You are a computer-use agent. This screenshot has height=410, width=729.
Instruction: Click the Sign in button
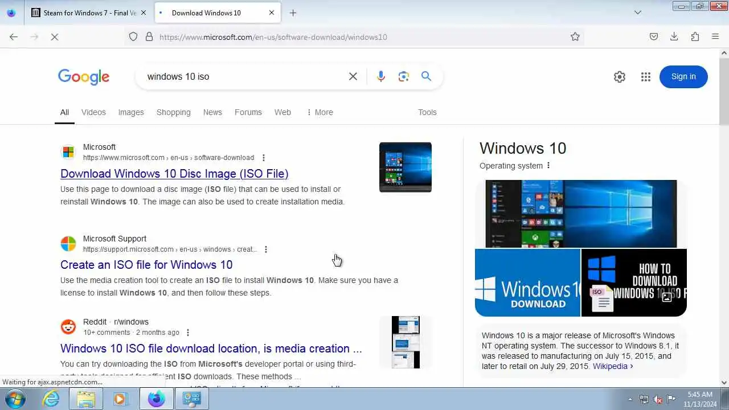(x=683, y=77)
